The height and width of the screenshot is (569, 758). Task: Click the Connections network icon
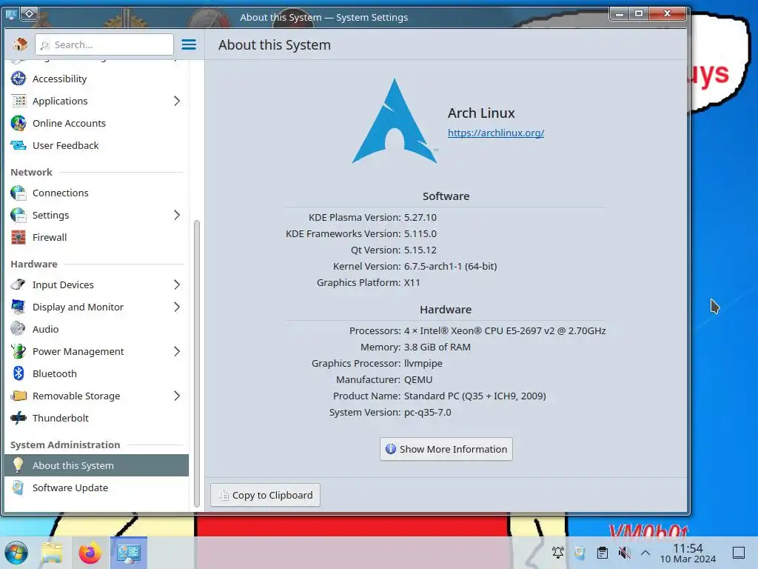(x=19, y=193)
